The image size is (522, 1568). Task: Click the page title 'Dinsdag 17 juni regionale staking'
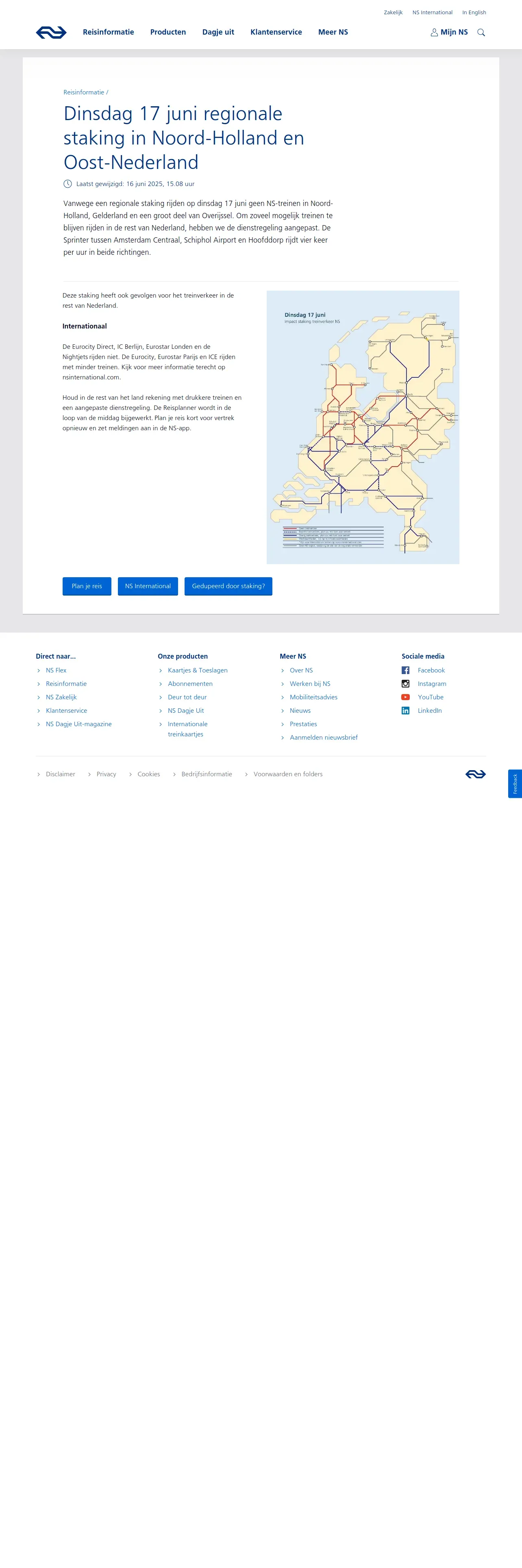(183, 138)
